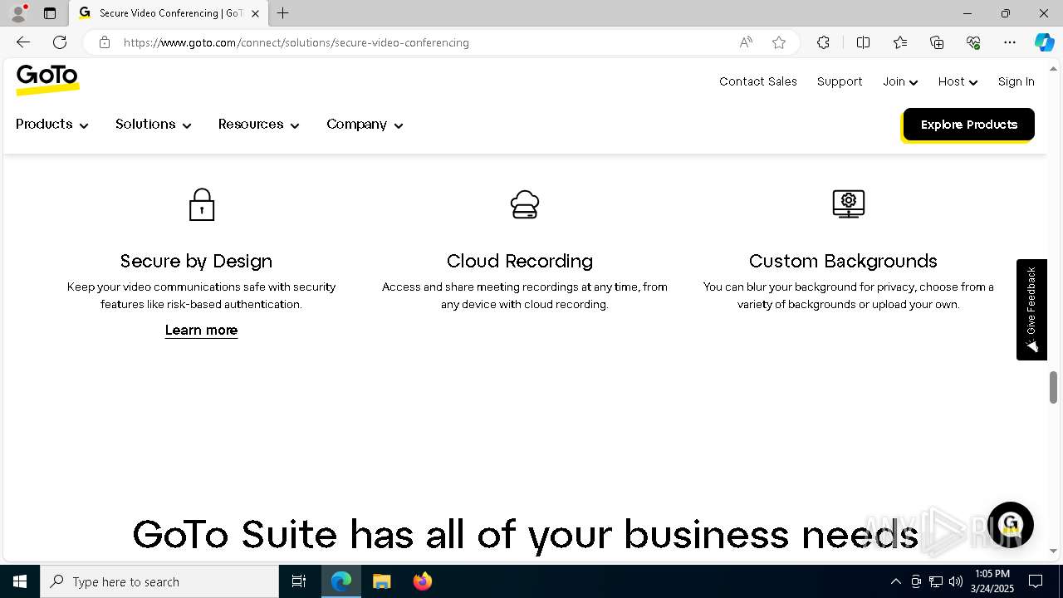Open Windows Start menu
This screenshot has width=1063, height=598.
[20, 581]
